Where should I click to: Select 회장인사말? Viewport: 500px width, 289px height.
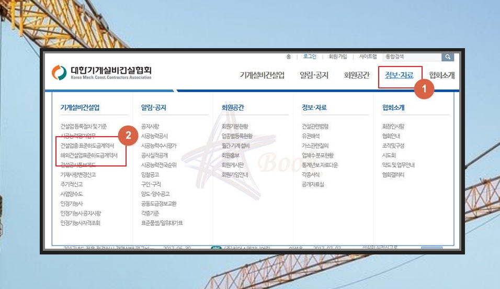click(x=393, y=127)
